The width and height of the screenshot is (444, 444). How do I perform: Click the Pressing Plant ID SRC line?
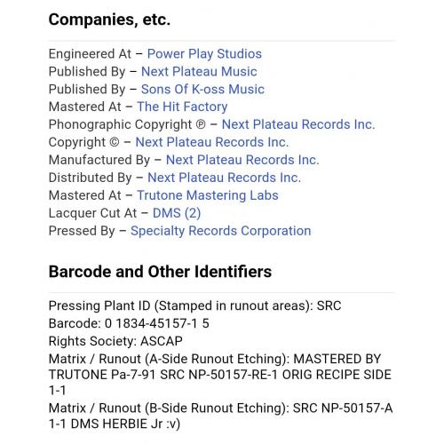click(194, 305)
